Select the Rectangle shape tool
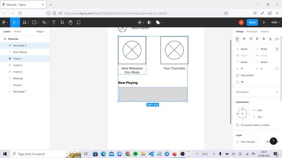This screenshot has height=158, width=282. [x=34, y=22]
